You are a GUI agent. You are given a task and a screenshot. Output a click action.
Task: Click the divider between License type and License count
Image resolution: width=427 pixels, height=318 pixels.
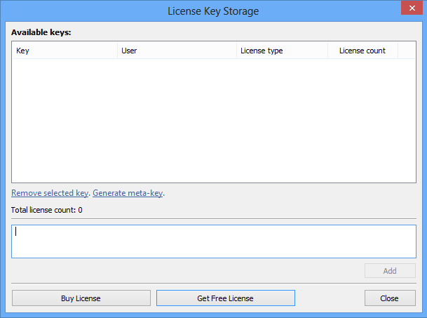point(327,51)
